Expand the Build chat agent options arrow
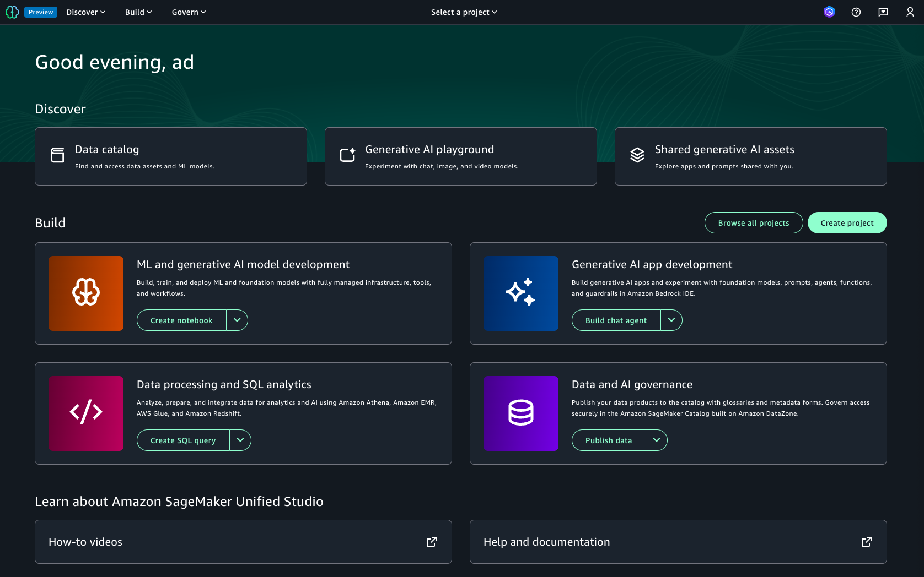 [671, 320]
